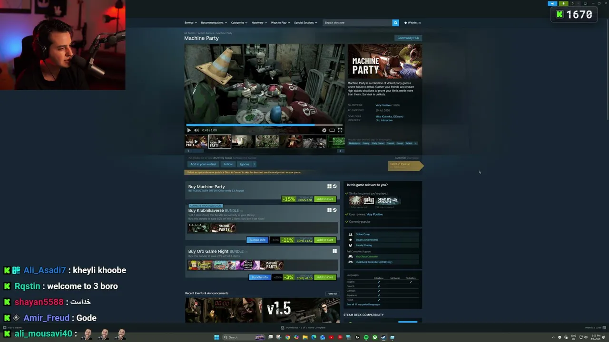Show more tags with plus button
Viewport: 609px width, 342px height.
tap(416, 143)
